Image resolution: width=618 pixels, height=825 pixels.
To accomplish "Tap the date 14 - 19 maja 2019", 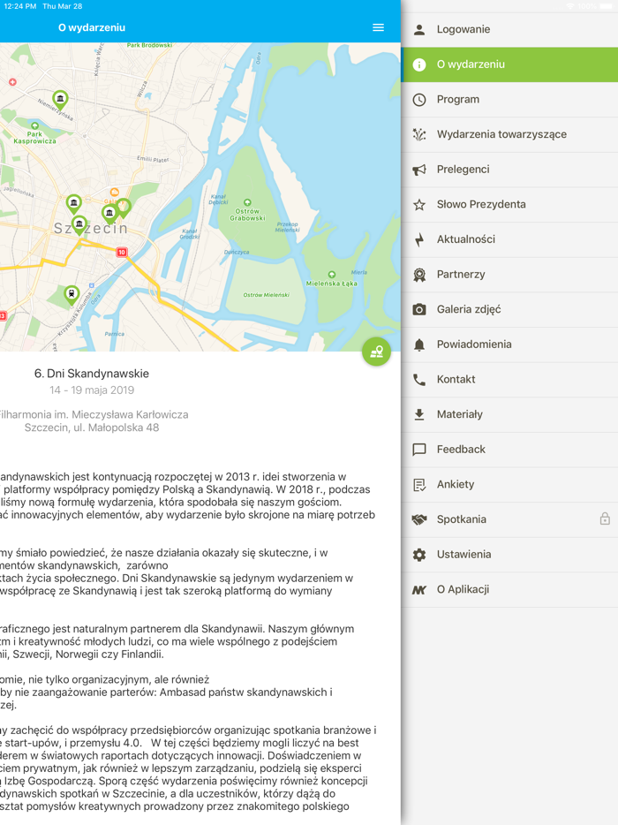I will click(x=92, y=390).
